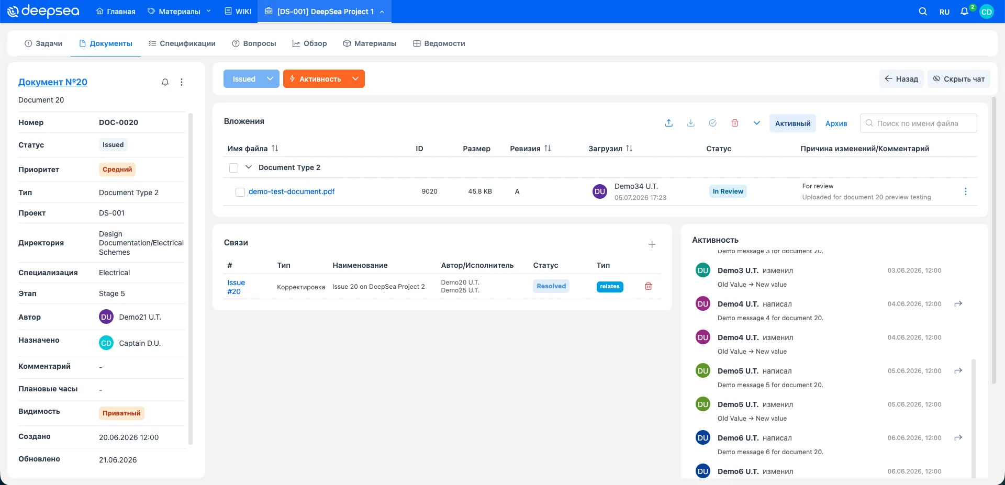The image size is (1005, 485).
Task: Check the demo-test-document.pdf checkbox
Action: pos(240,192)
